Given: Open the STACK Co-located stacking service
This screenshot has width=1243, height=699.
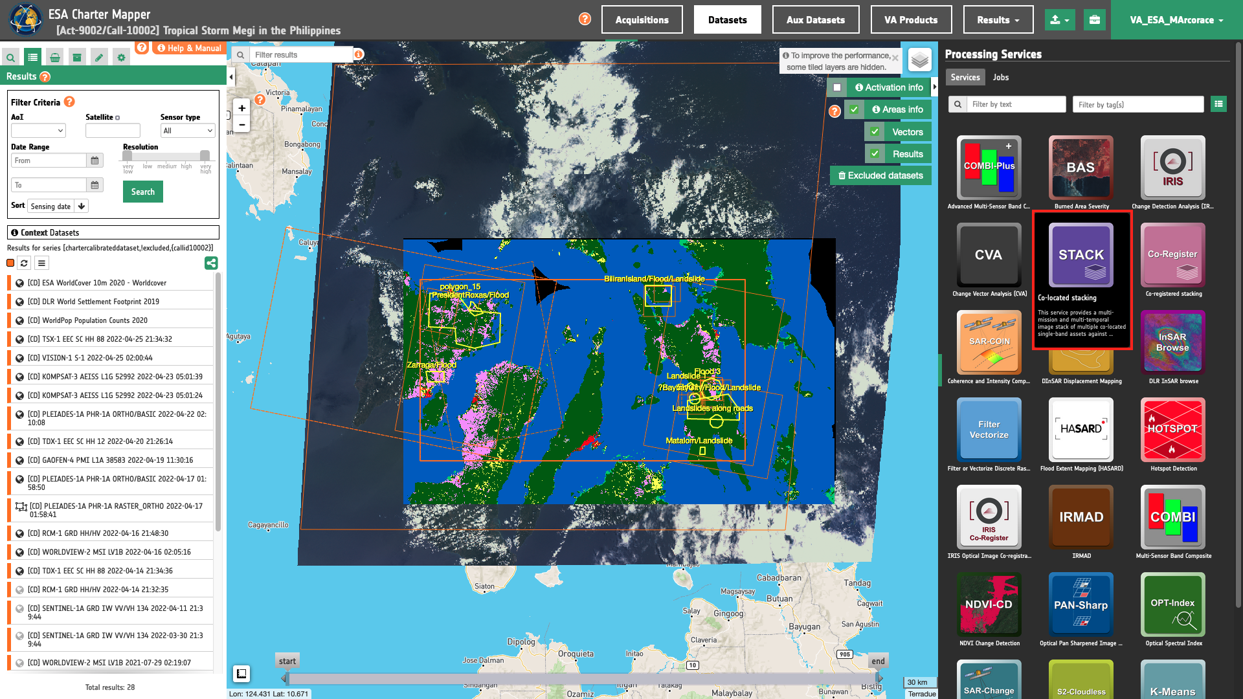Looking at the screenshot, I should (x=1081, y=255).
